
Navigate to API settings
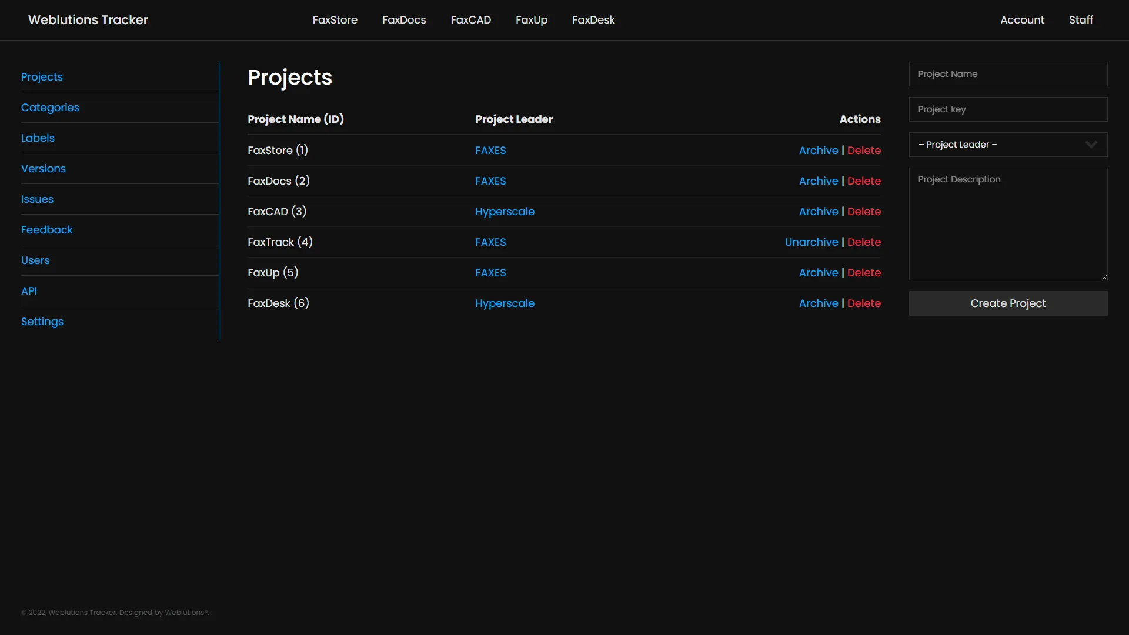28,290
